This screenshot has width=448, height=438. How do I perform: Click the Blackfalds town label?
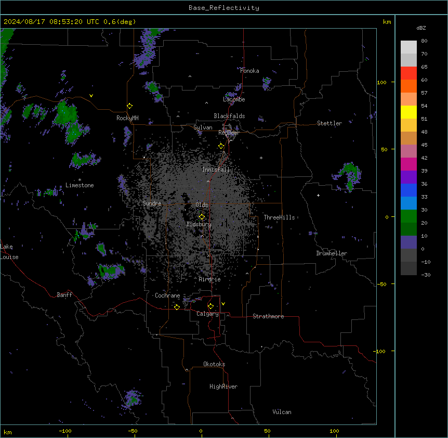click(x=229, y=116)
